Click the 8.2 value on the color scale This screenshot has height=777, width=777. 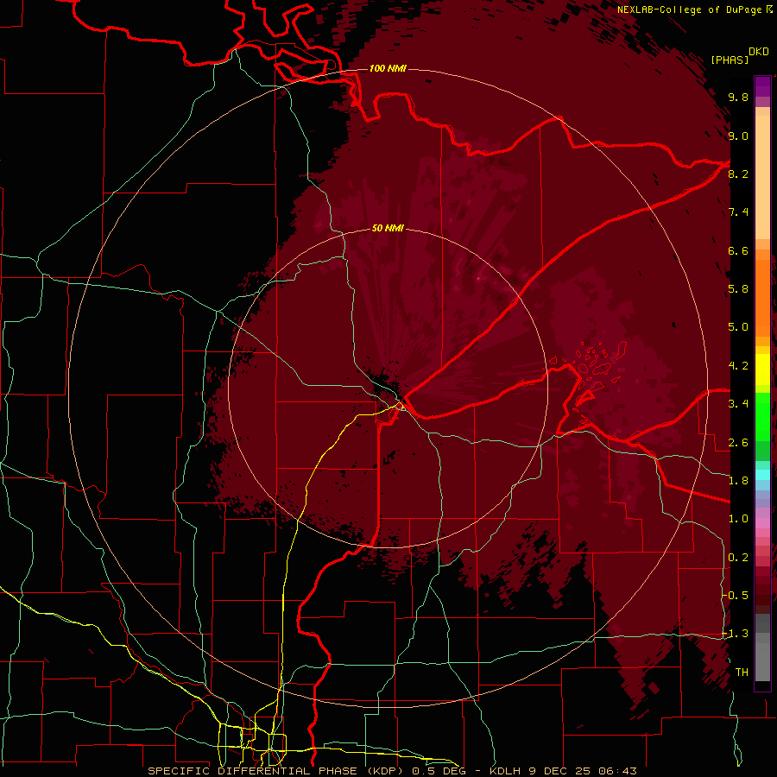click(738, 174)
